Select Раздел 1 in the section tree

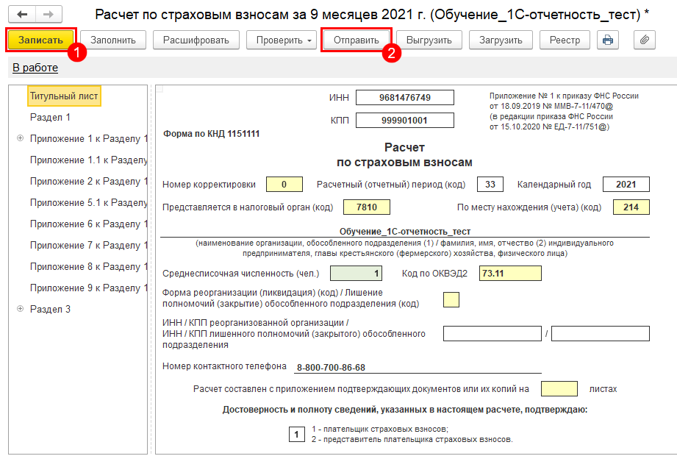click(50, 117)
